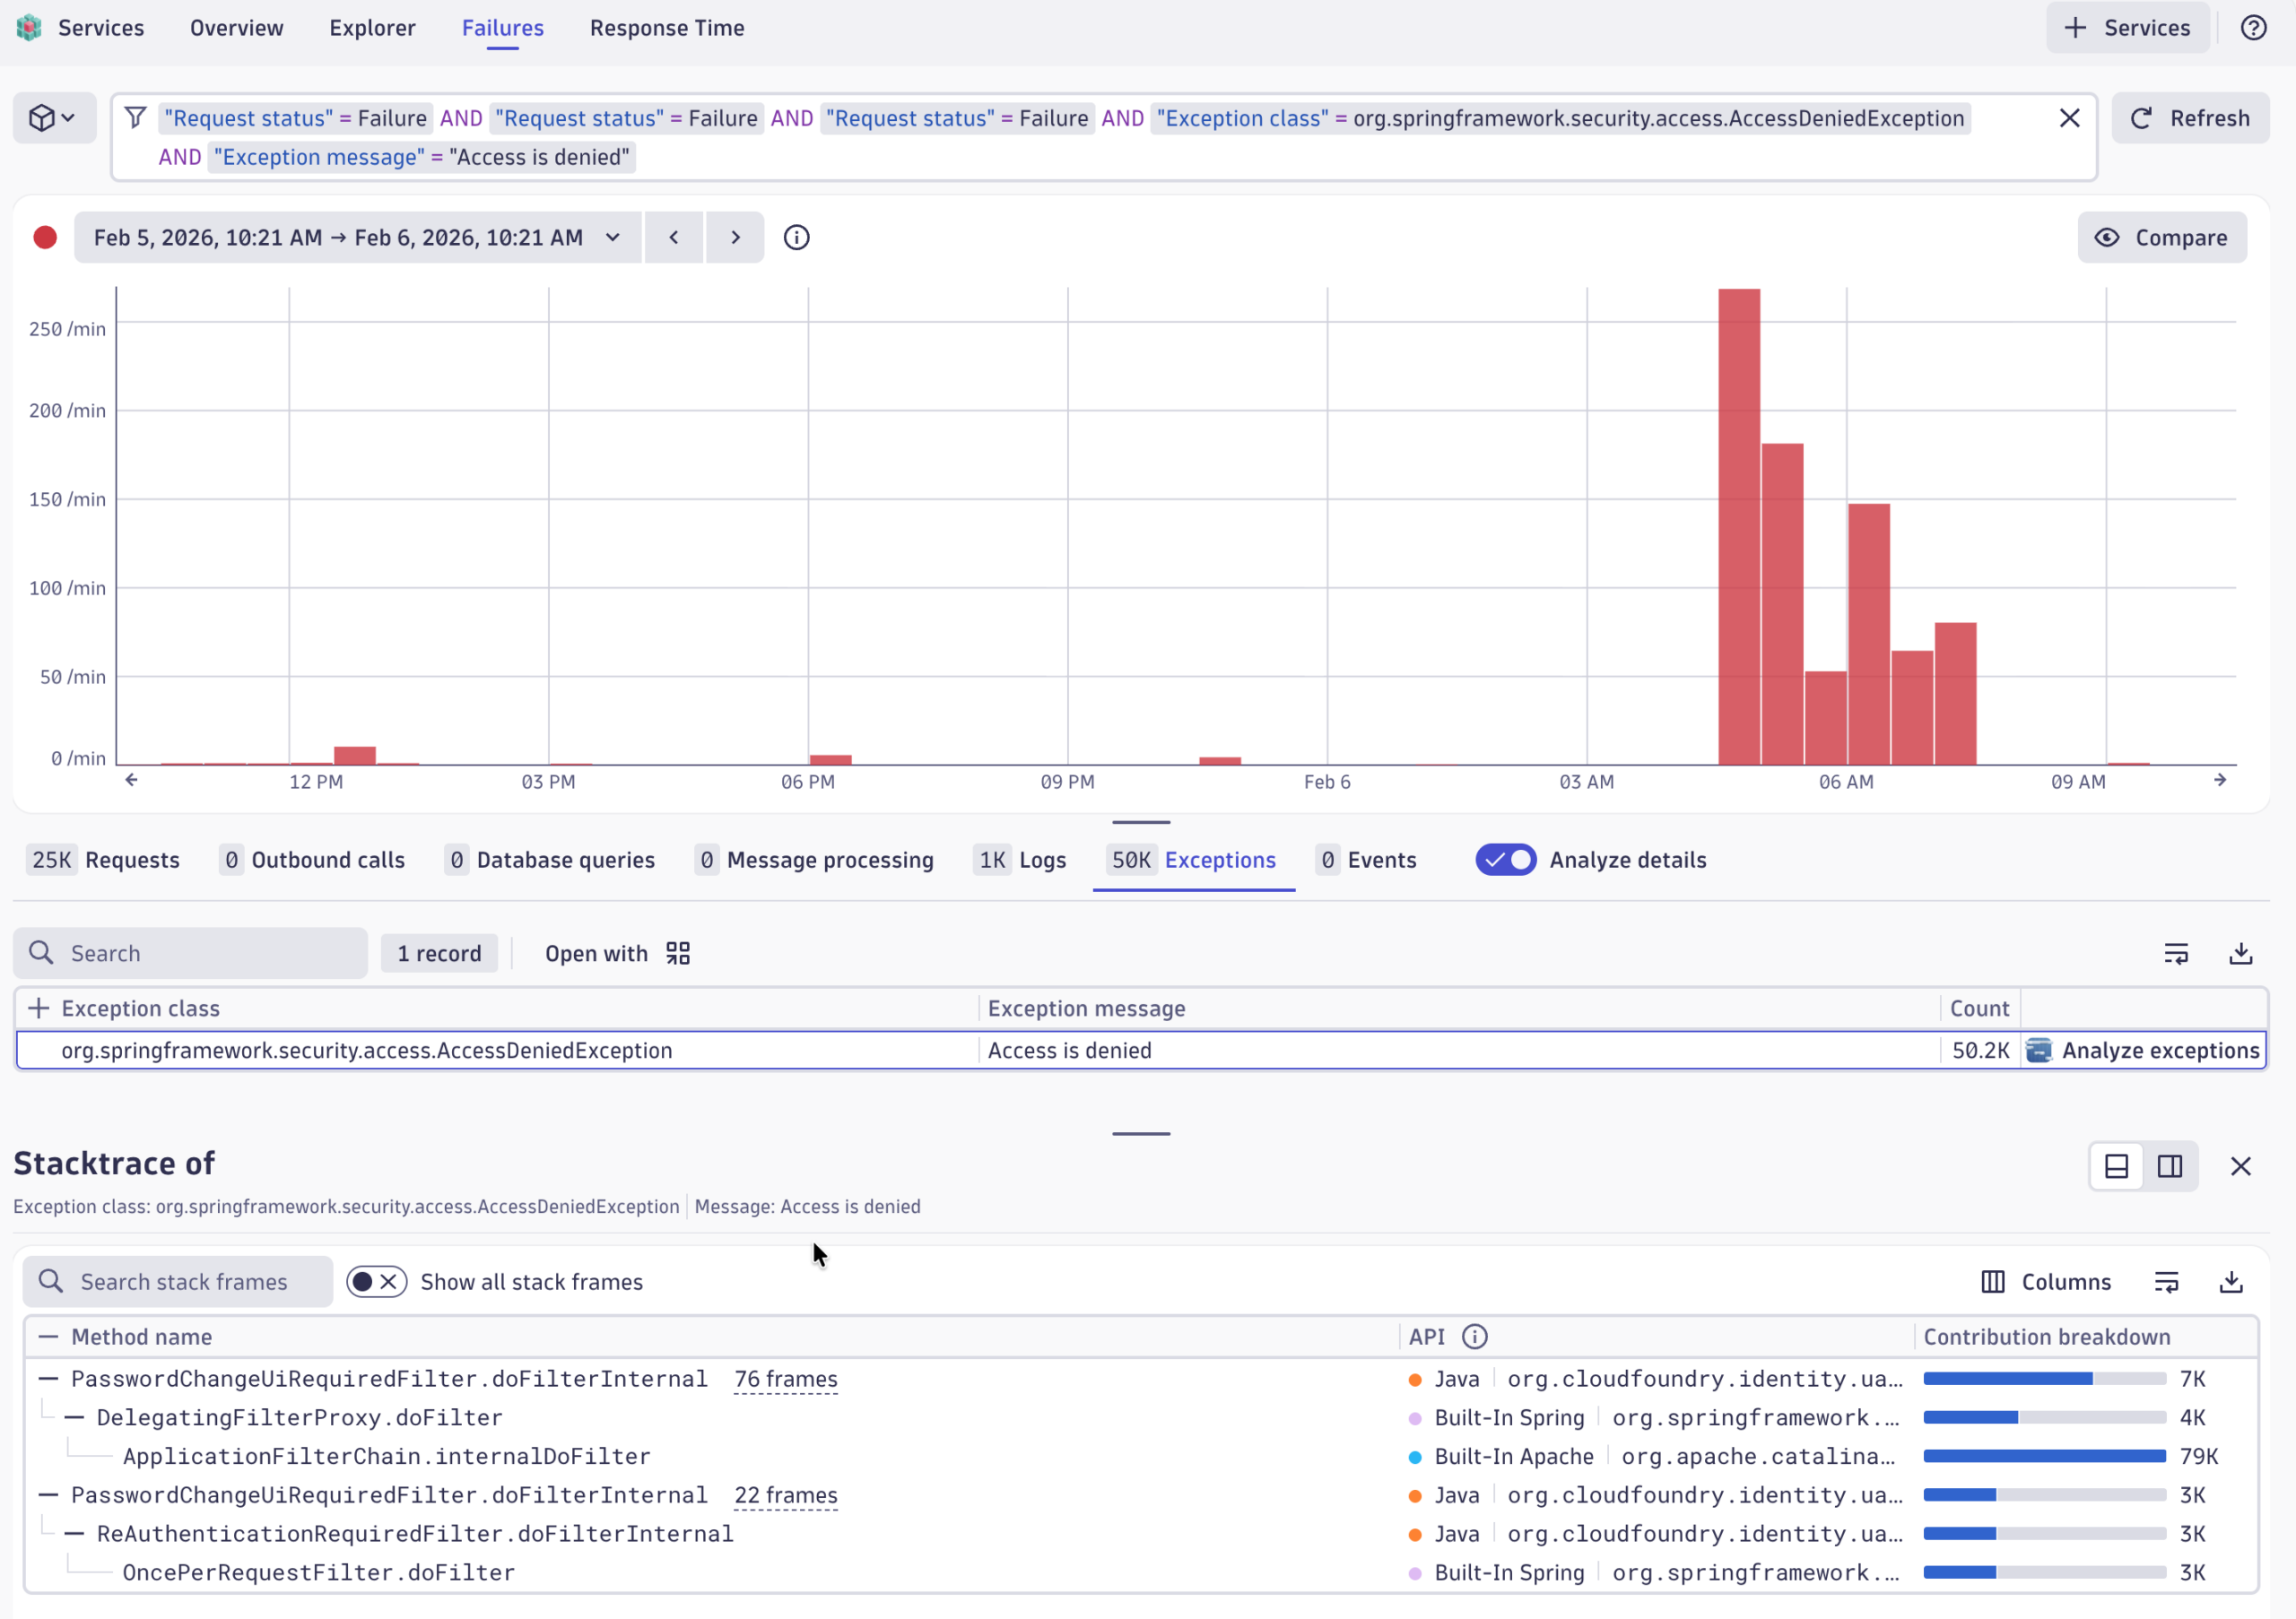Viewport: 2296px width, 1619px height.
Task: Switch stacktrace panel to side-by-side layout
Action: [x=2169, y=1166]
